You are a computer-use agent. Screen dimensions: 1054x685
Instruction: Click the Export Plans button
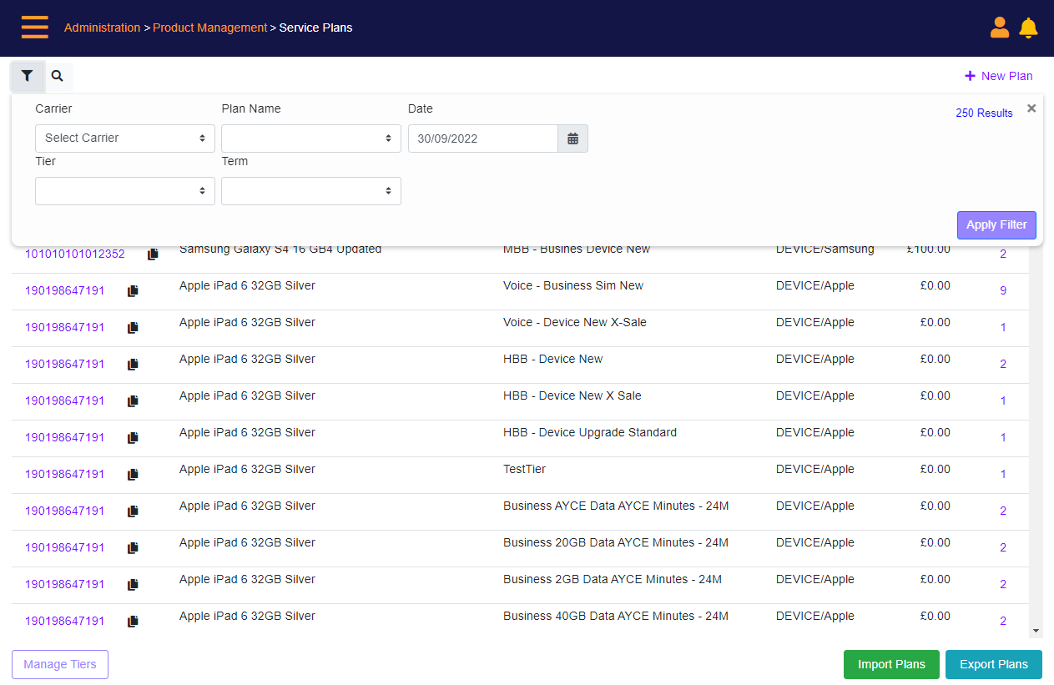point(994,665)
